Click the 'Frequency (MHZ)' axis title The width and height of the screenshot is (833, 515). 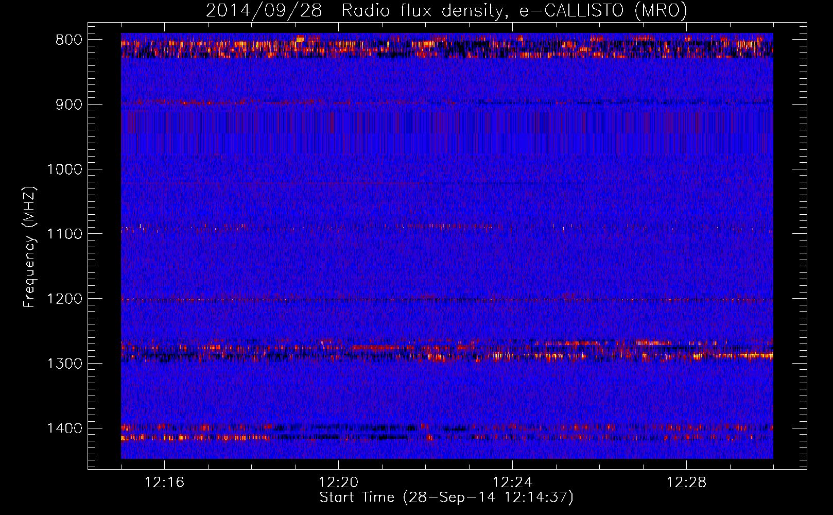[30, 247]
